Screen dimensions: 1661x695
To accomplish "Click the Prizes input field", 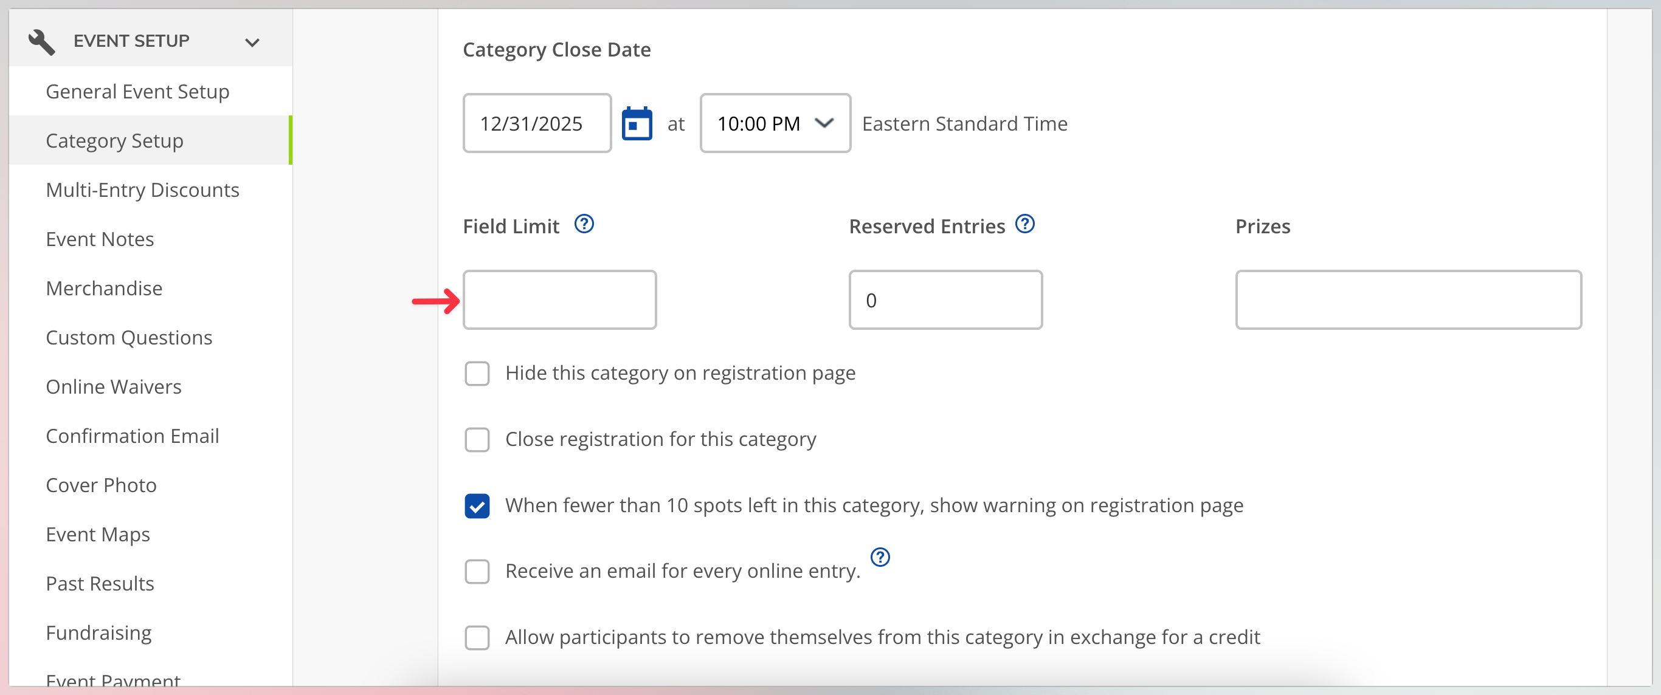I will point(1408,300).
